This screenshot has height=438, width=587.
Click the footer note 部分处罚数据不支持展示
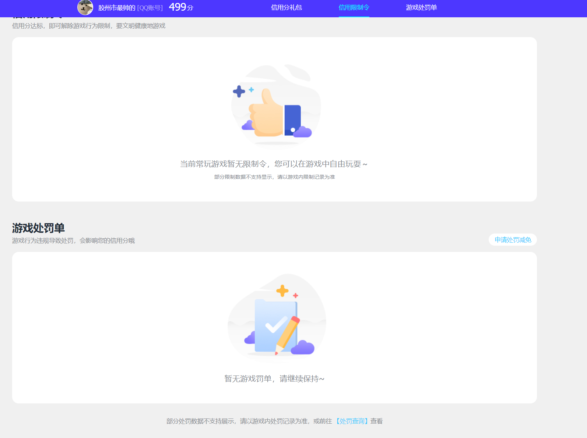200,421
